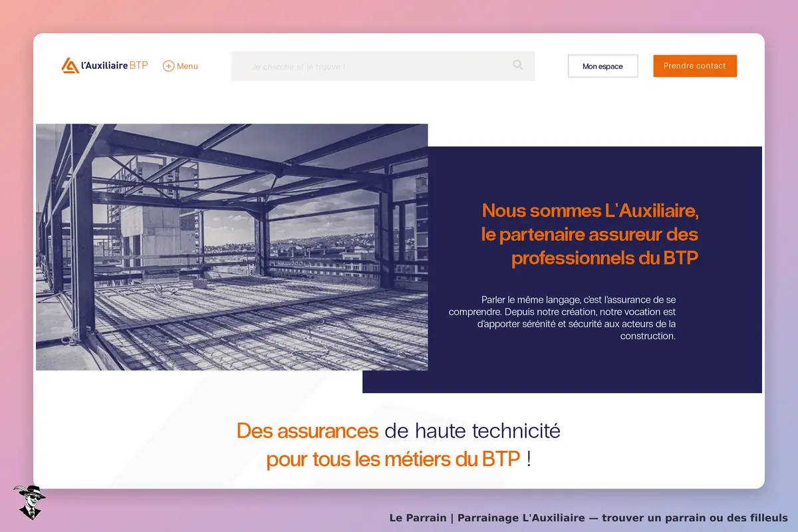Image resolution: width=798 pixels, height=532 pixels.
Task: Click the Prendre contact button
Action: [695, 66]
